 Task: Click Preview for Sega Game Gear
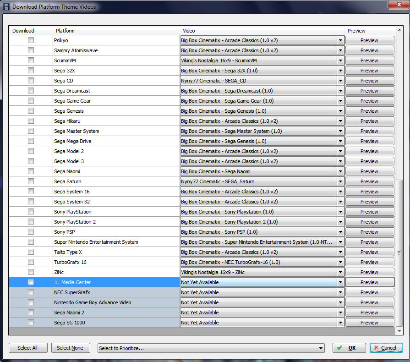(x=370, y=101)
